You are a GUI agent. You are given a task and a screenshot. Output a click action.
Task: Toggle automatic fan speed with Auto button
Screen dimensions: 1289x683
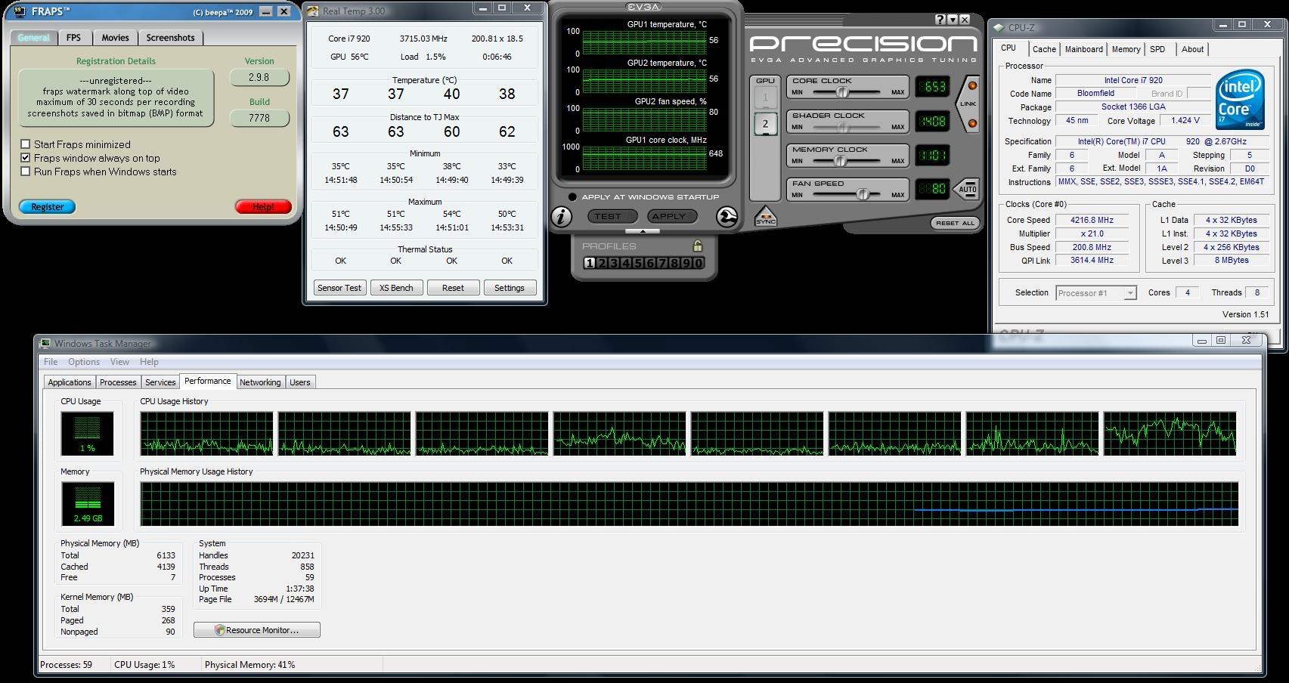point(967,189)
